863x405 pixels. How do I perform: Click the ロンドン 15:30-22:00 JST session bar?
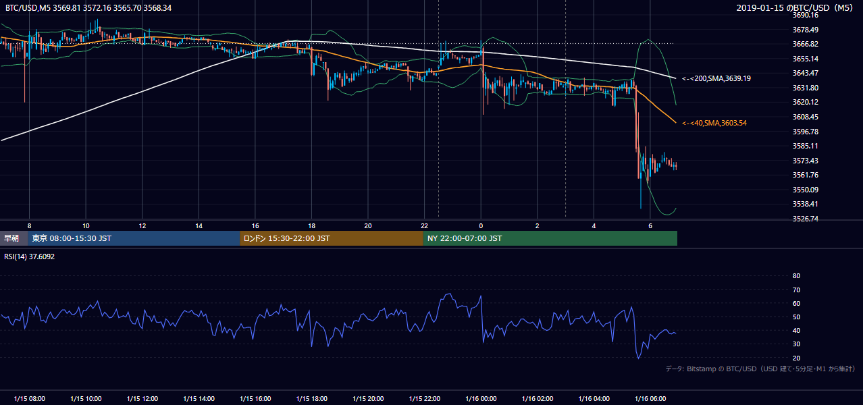tap(332, 238)
